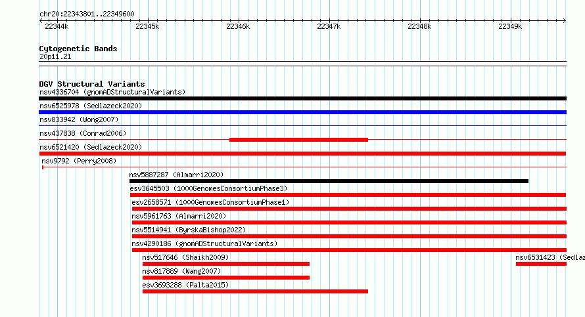Image resolution: width=585 pixels, height=317 pixels.
Task: Click the red nsv5961763 bar
Action: (349, 222)
